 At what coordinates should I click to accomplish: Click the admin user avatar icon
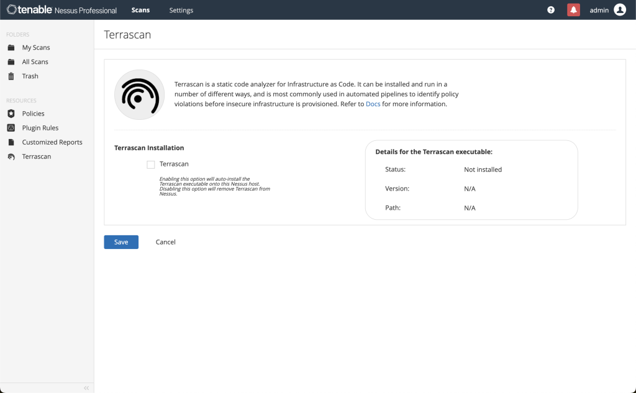click(x=619, y=10)
